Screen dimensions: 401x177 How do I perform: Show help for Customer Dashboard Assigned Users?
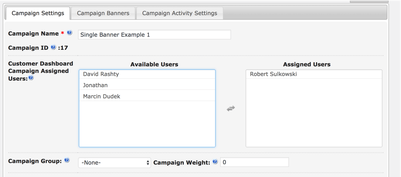click(31, 78)
